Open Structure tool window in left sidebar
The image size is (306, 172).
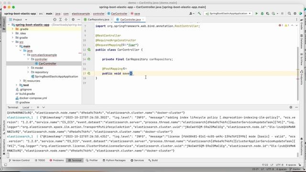click(4, 127)
